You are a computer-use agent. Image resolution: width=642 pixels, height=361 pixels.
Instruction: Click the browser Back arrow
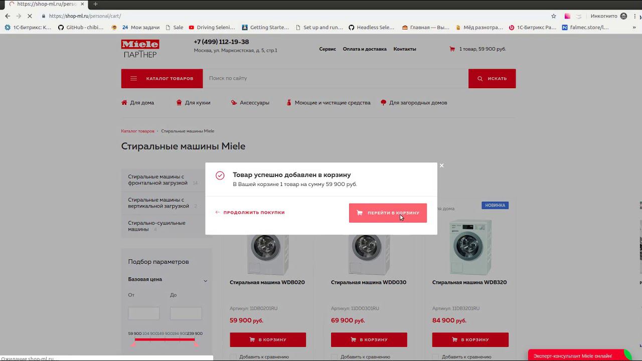pos(8,16)
